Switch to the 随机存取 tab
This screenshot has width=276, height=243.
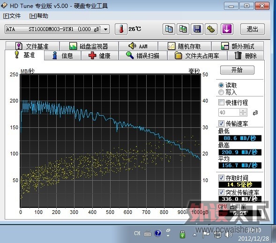pyautogui.click(x=185, y=46)
